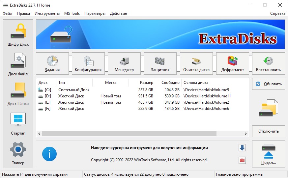This screenshot has height=178, width=288.
Task: Click the 347.9 GB free space value
Action: (x=172, y=102)
